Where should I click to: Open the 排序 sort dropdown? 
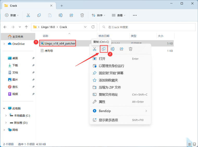click(x=98, y=15)
